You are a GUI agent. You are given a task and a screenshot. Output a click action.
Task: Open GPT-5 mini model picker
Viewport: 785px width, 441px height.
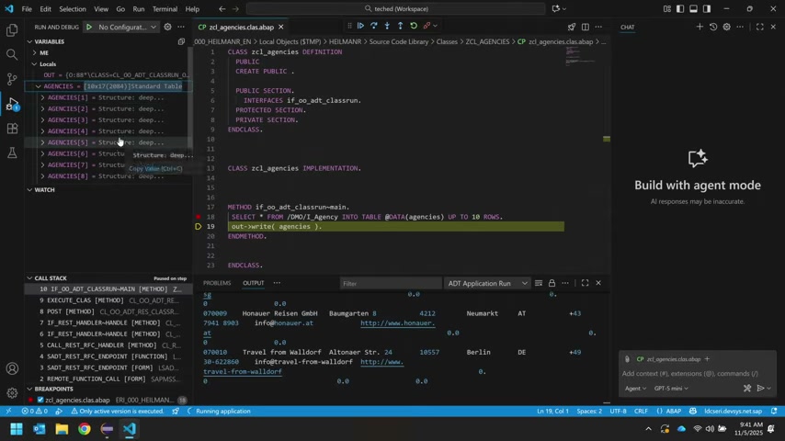pyautogui.click(x=671, y=389)
